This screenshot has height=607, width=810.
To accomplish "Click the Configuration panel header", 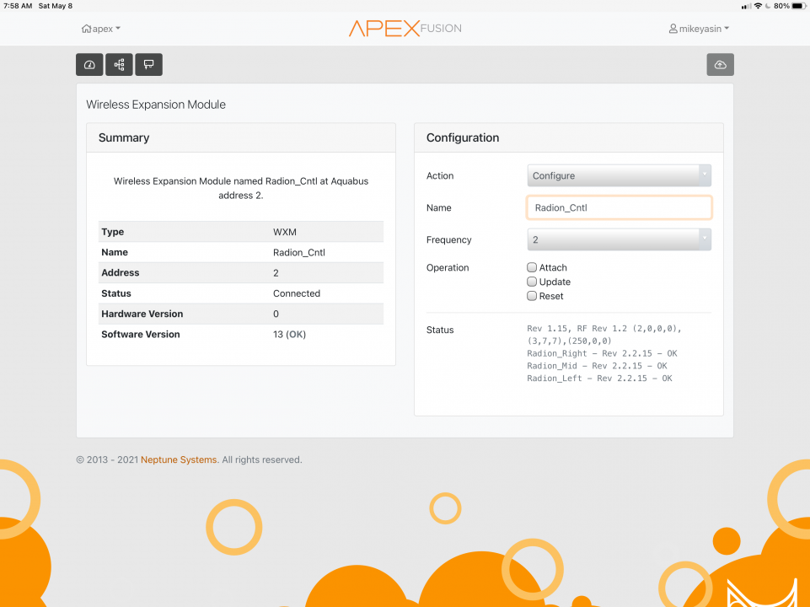I will pyautogui.click(x=568, y=137).
